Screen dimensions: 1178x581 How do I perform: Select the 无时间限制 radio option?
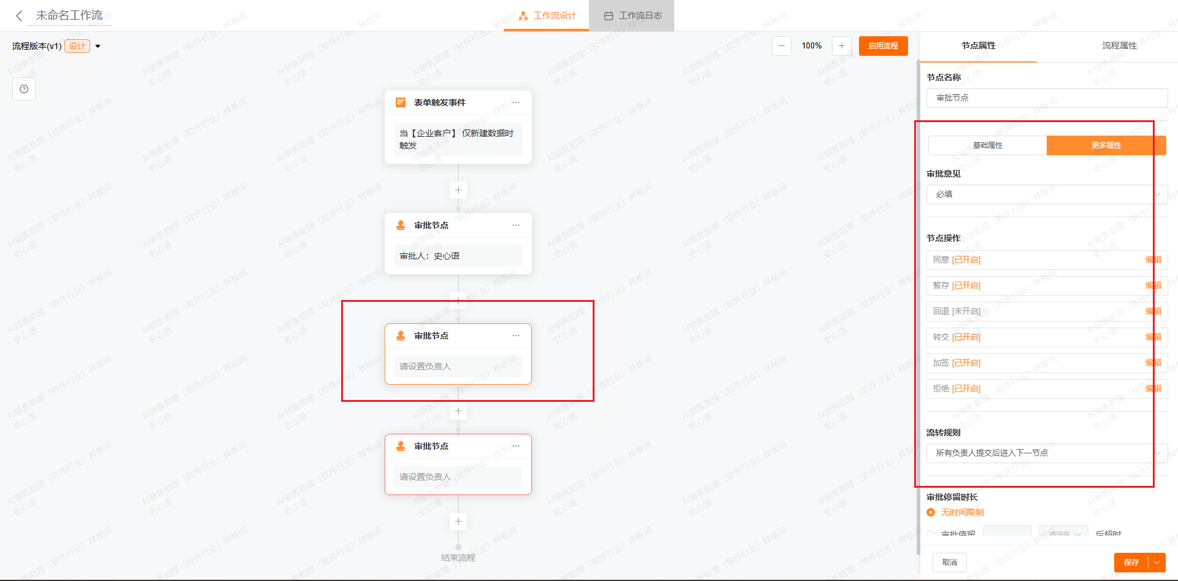point(931,512)
